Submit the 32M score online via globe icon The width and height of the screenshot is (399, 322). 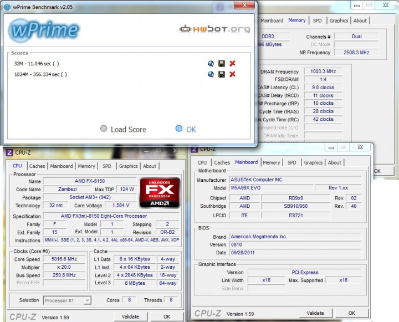[211, 63]
